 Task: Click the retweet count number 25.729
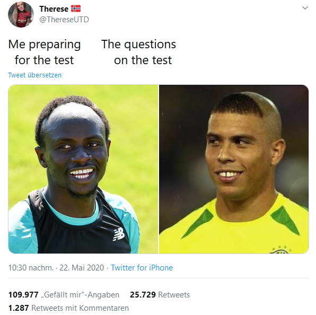point(143,295)
